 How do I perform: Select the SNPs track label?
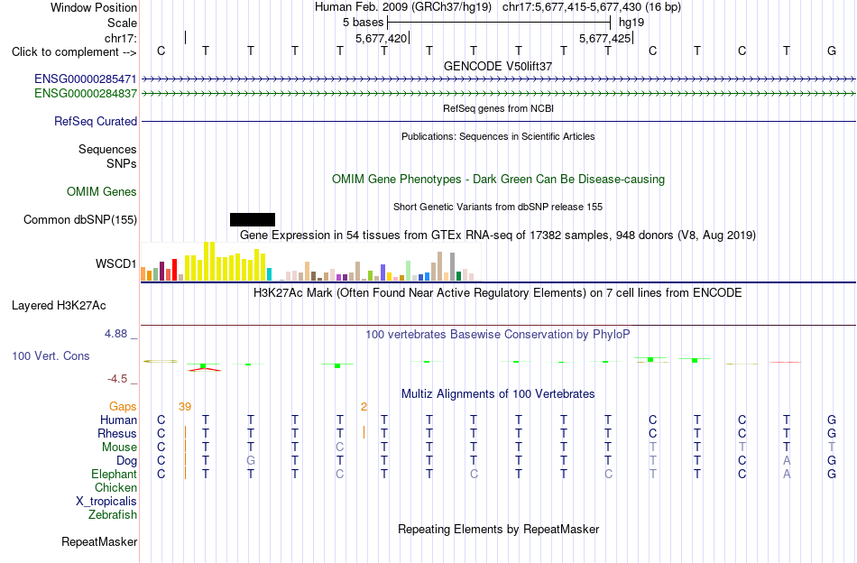click(122, 163)
